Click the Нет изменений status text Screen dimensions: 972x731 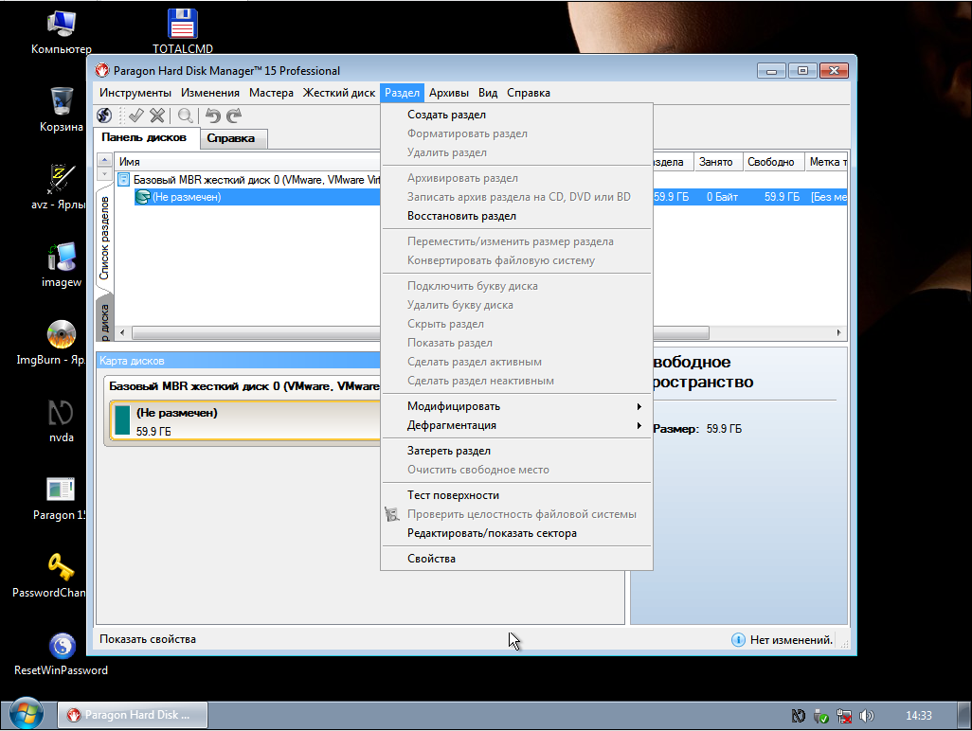pyautogui.click(x=791, y=640)
